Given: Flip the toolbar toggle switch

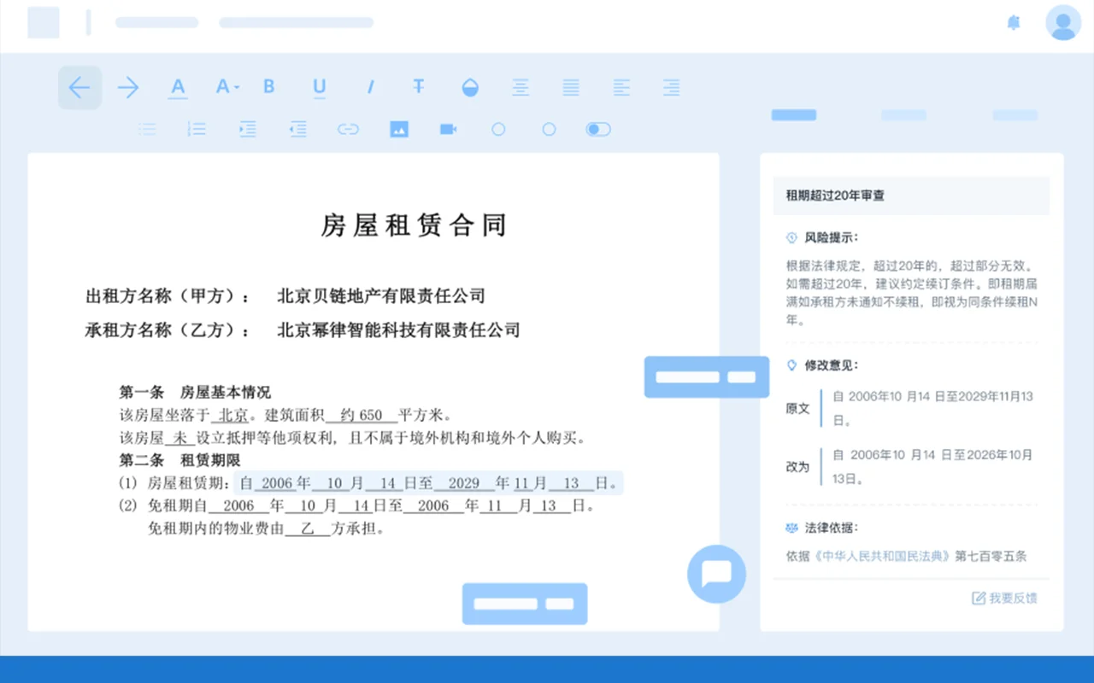Looking at the screenshot, I should tap(598, 129).
